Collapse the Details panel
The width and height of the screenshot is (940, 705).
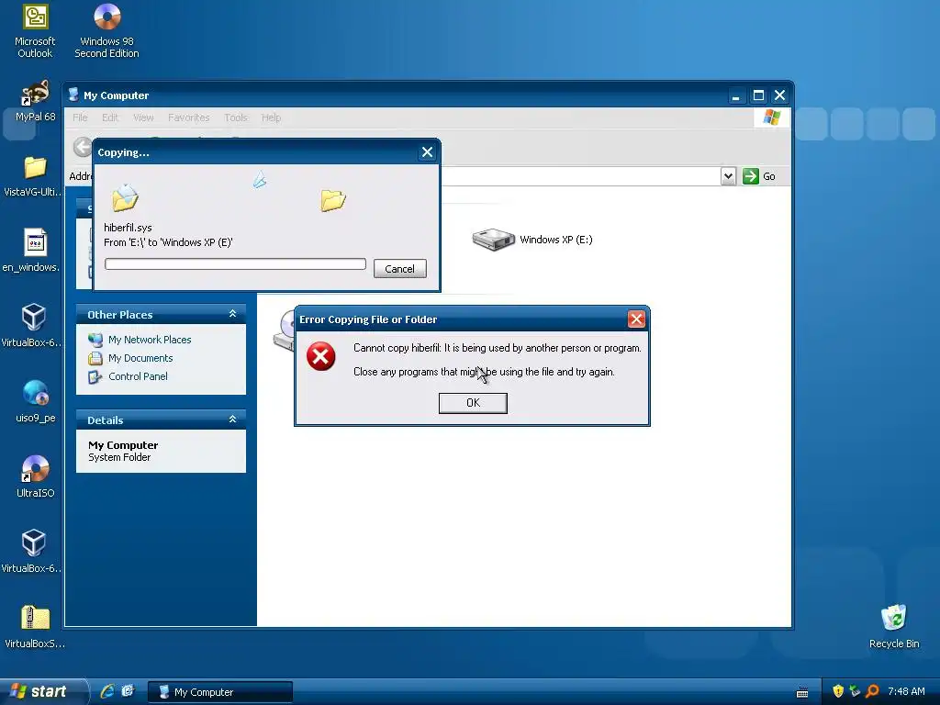coord(232,419)
